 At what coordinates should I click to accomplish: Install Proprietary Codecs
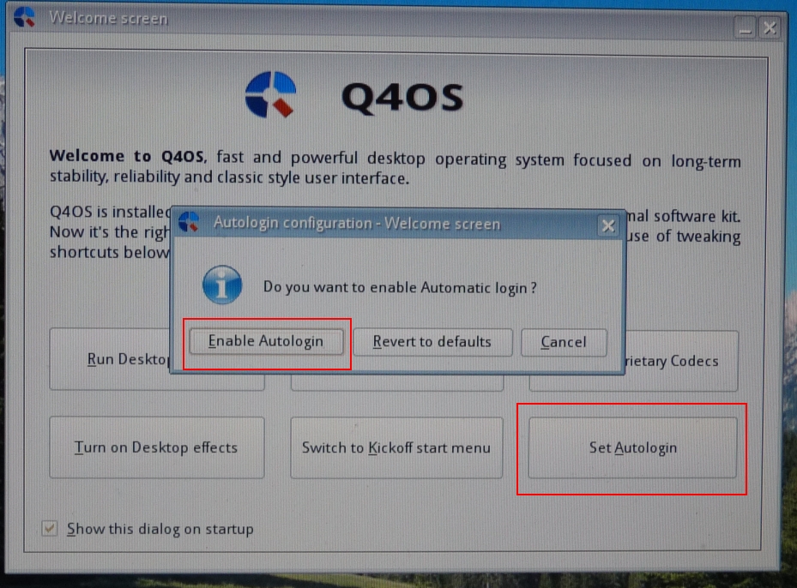coord(678,361)
